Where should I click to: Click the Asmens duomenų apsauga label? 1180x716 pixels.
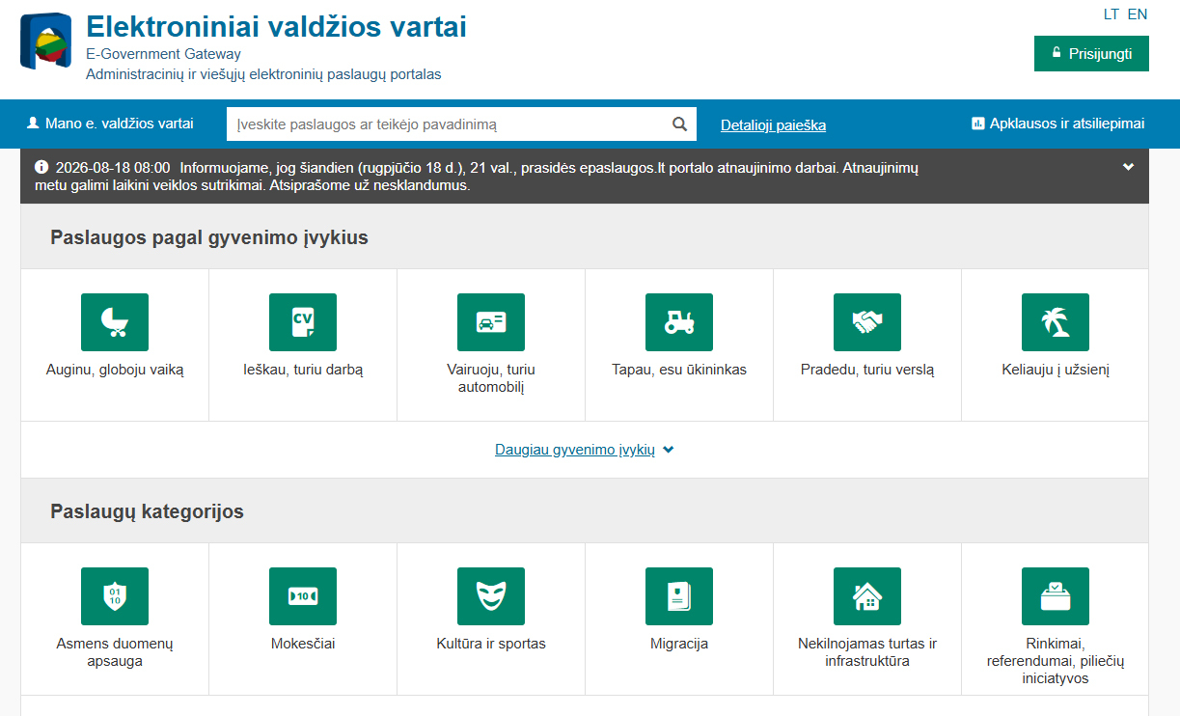tap(115, 652)
